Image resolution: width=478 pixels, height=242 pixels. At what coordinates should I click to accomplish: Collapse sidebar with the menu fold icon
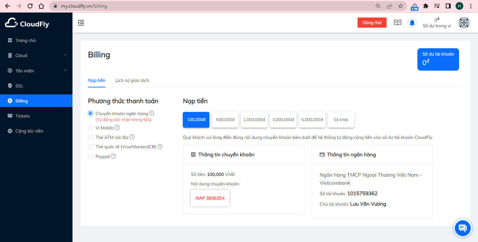tap(81, 23)
